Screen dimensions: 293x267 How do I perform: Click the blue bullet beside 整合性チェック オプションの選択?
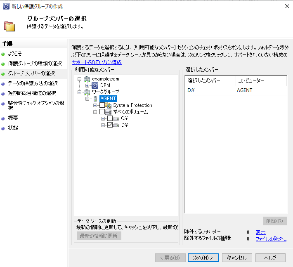pyautogui.click(x=3, y=104)
